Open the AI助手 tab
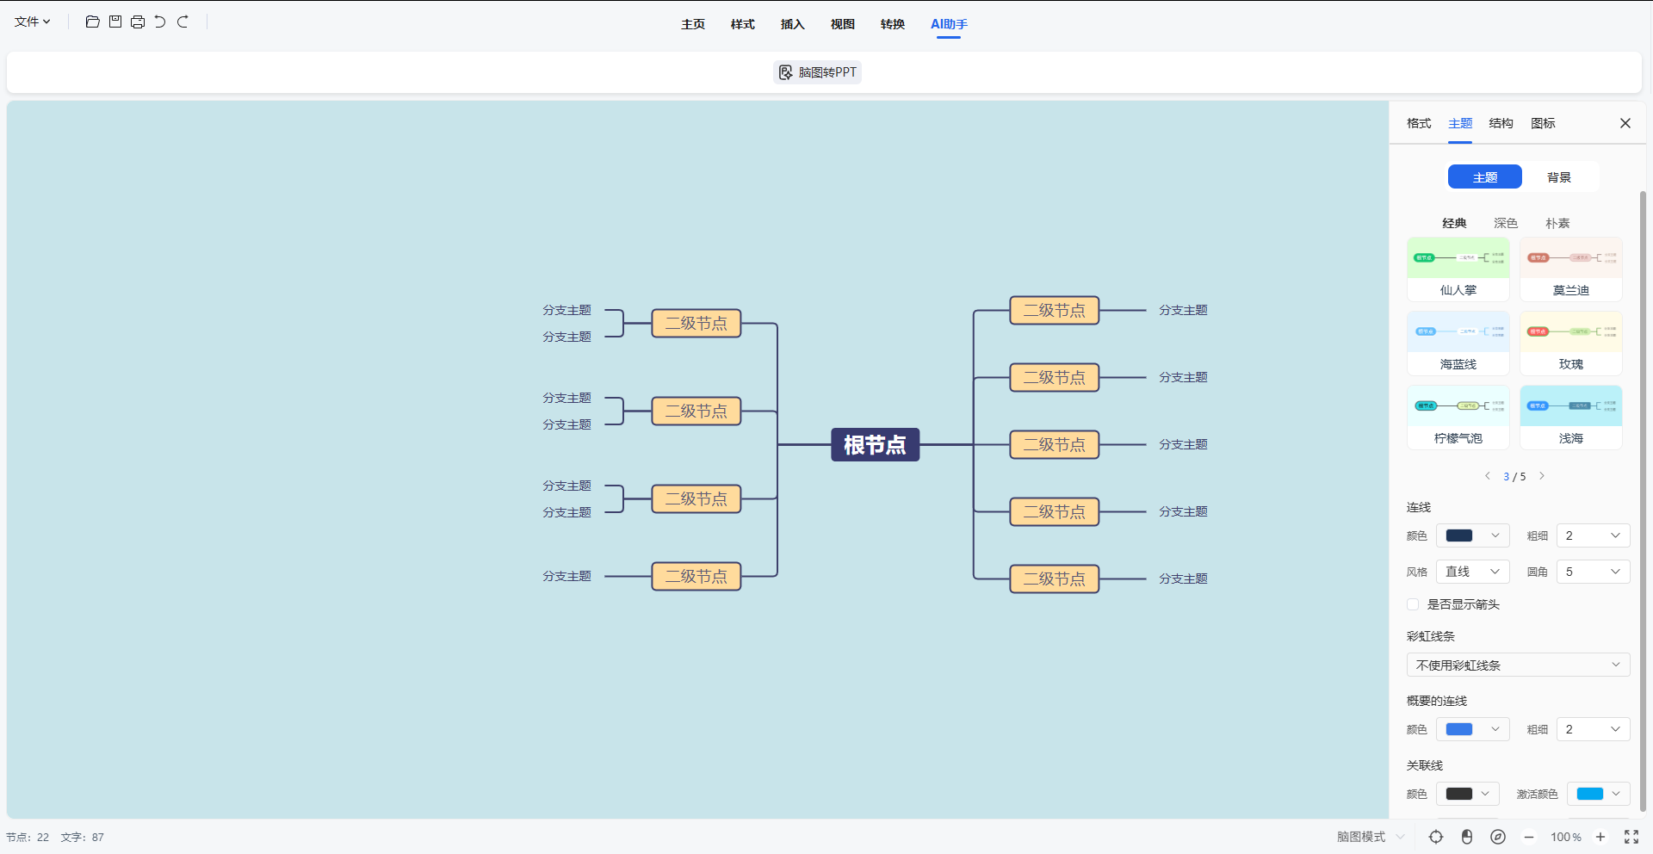The width and height of the screenshot is (1653, 854). click(x=949, y=24)
